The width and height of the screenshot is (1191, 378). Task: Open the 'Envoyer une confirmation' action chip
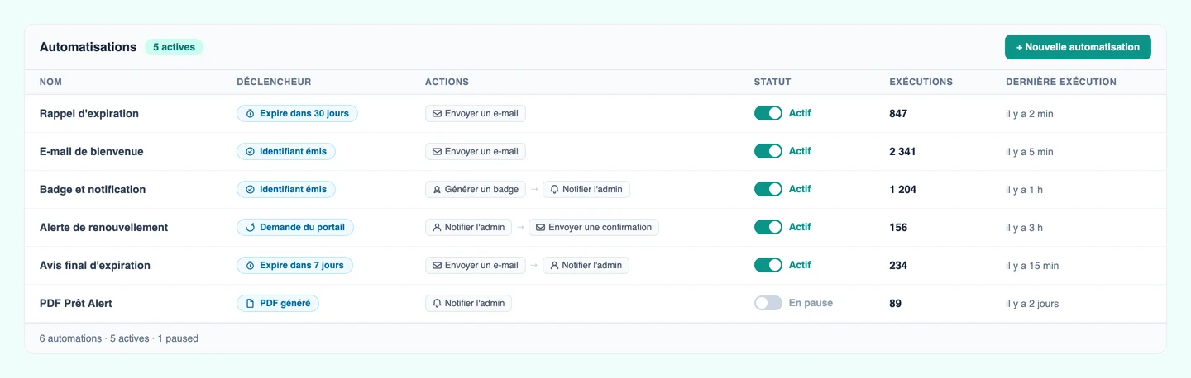[x=594, y=228]
